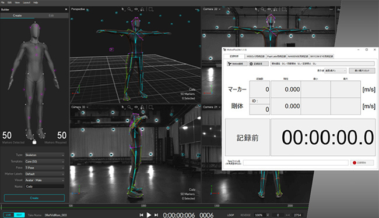Click the padlock icon under the avatar
The width and height of the screenshot is (379, 218).
(x=34, y=142)
